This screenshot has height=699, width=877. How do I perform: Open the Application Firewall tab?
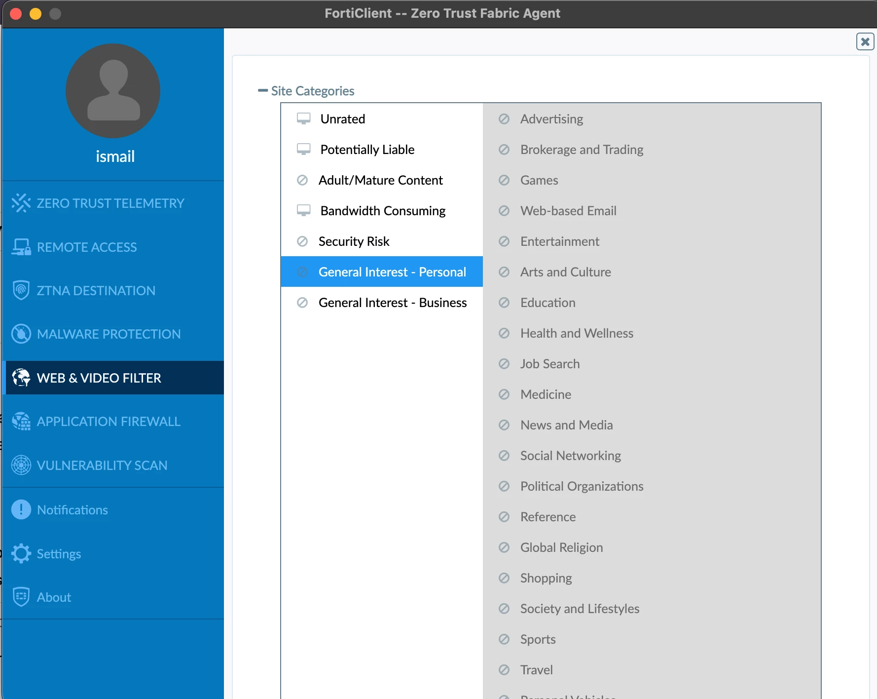(113, 421)
